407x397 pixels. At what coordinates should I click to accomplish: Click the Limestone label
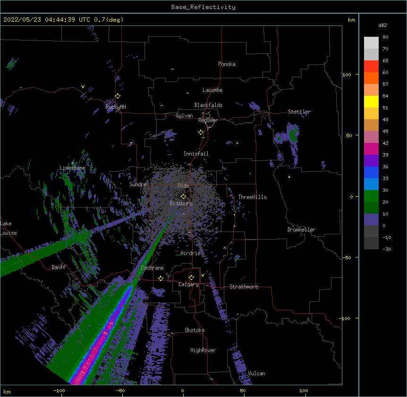pos(72,168)
